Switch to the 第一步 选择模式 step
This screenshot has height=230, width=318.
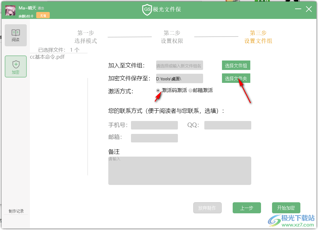pyautogui.click(x=87, y=37)
